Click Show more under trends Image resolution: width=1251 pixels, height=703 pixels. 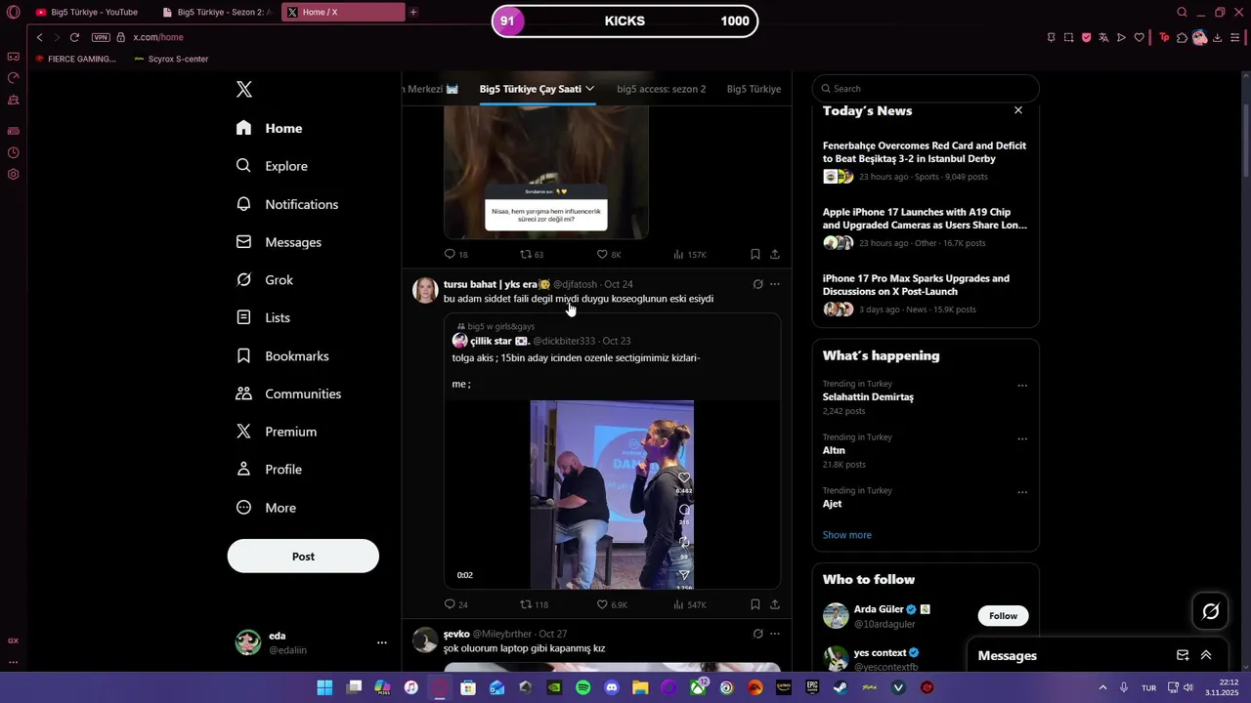(x=846, y=535)
